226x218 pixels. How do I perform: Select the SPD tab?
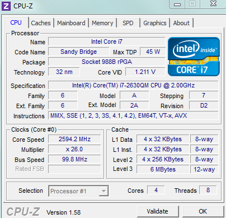click(x=128, y=23)
